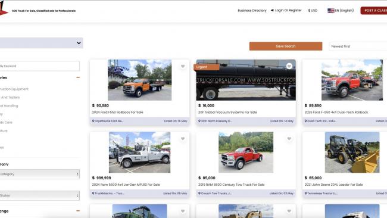The height and width of the screenshot is (218, 387).
Task: Click the $ 16,000 price text
Action: (207, 105)
